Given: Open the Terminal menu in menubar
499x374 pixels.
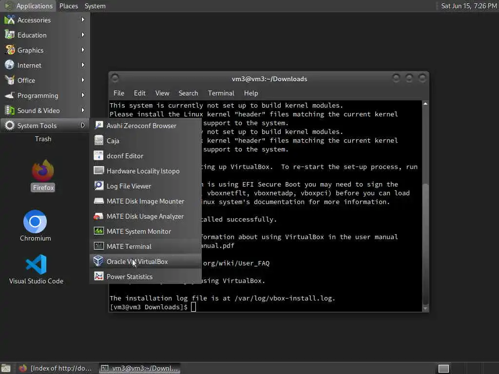Looking at the screenshot, I should tap(221, 93).
